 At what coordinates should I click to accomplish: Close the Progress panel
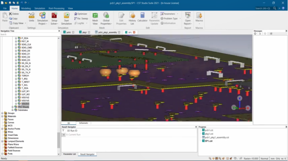(x=286, y=127)
